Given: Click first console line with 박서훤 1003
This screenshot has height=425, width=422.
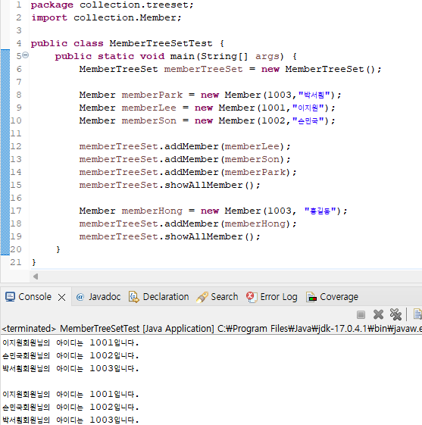Looking at the screenshot, I should pyautogui.click(x=70, y=369).
